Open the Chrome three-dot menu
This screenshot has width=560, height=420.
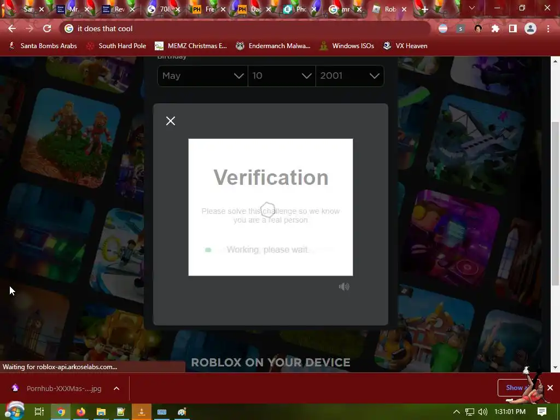coord(548,28)
